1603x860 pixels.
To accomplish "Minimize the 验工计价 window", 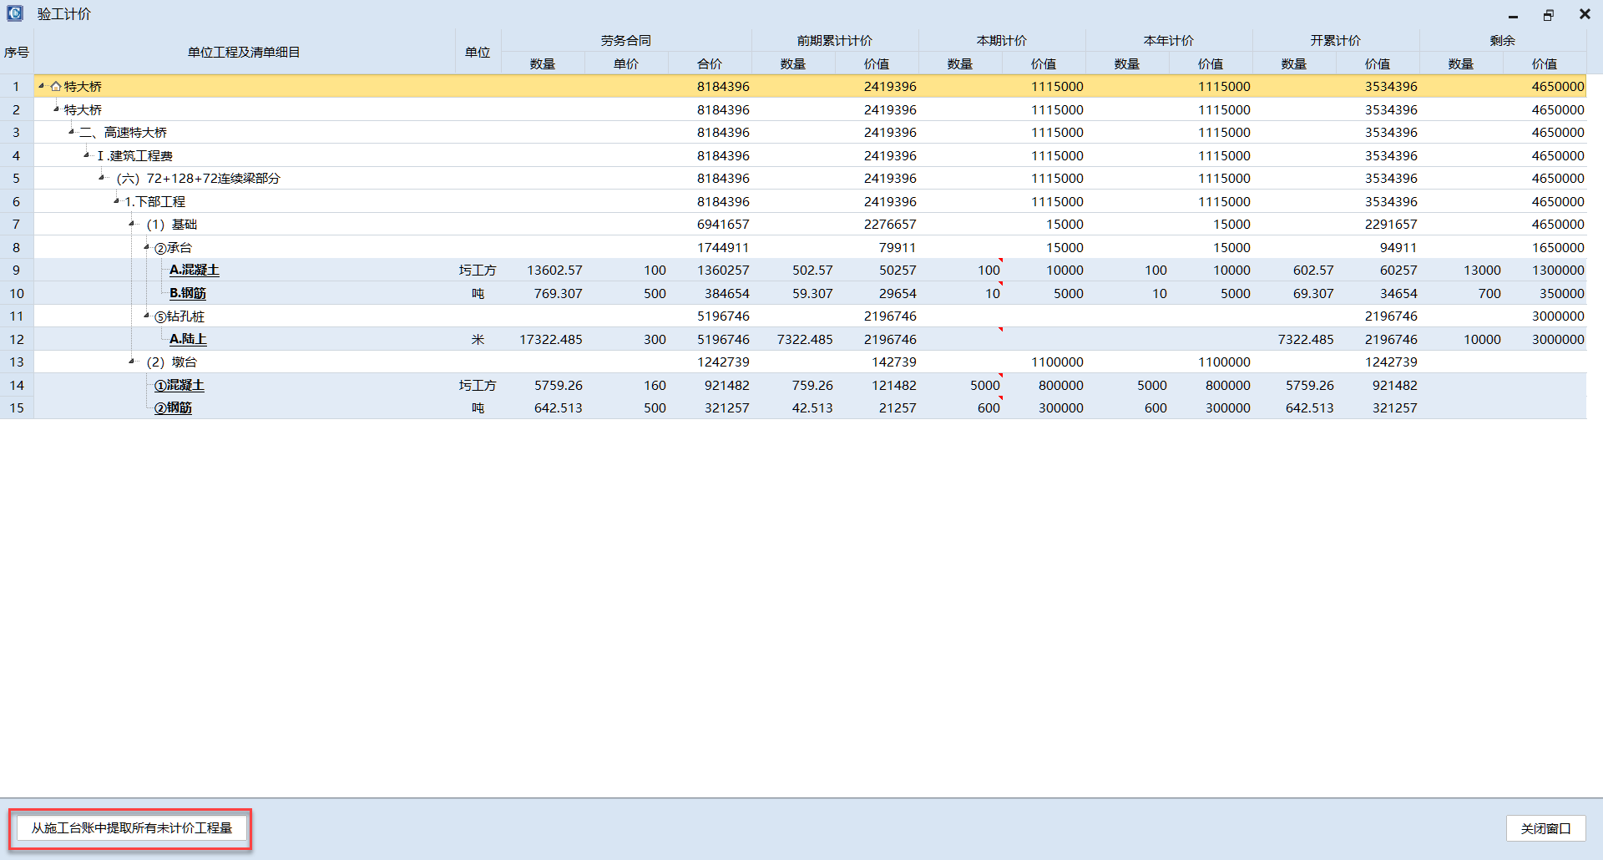I will point(1513,15).
